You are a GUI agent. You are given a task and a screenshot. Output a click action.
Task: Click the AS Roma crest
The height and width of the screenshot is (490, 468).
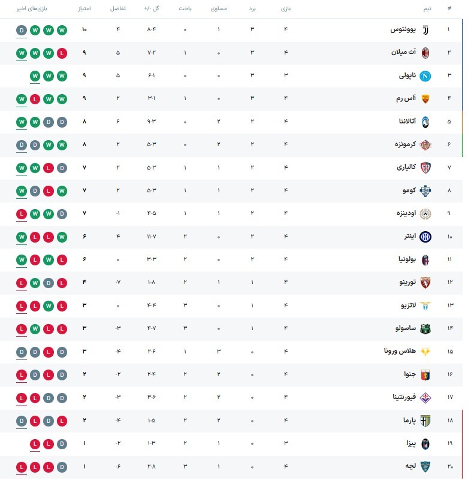[x=425, y=99]
